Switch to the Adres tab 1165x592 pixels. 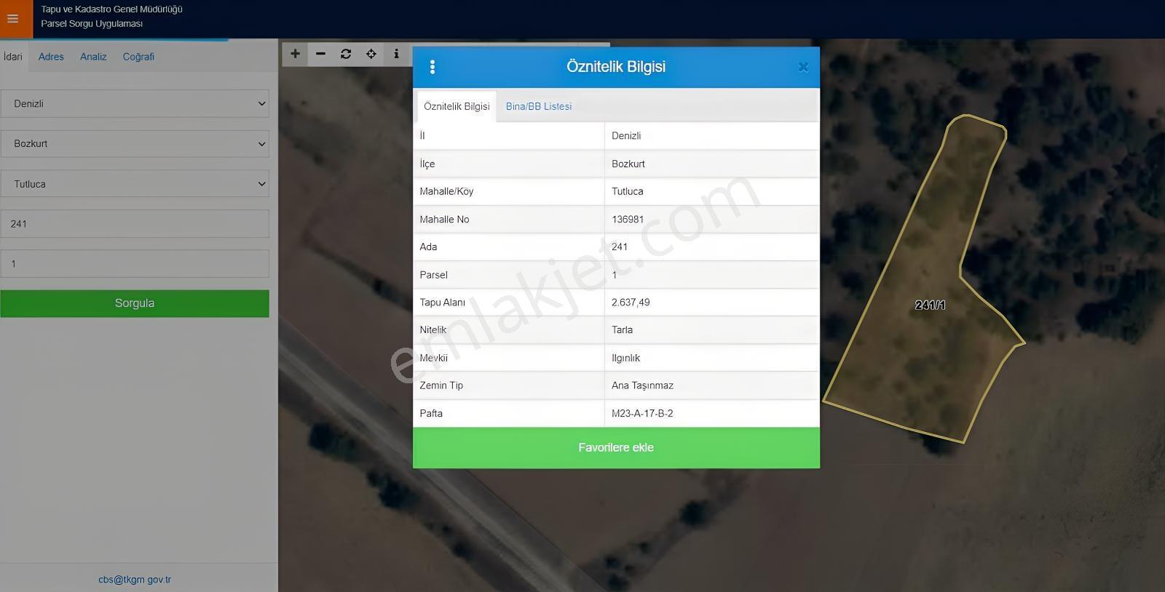[x=51, y=57]
